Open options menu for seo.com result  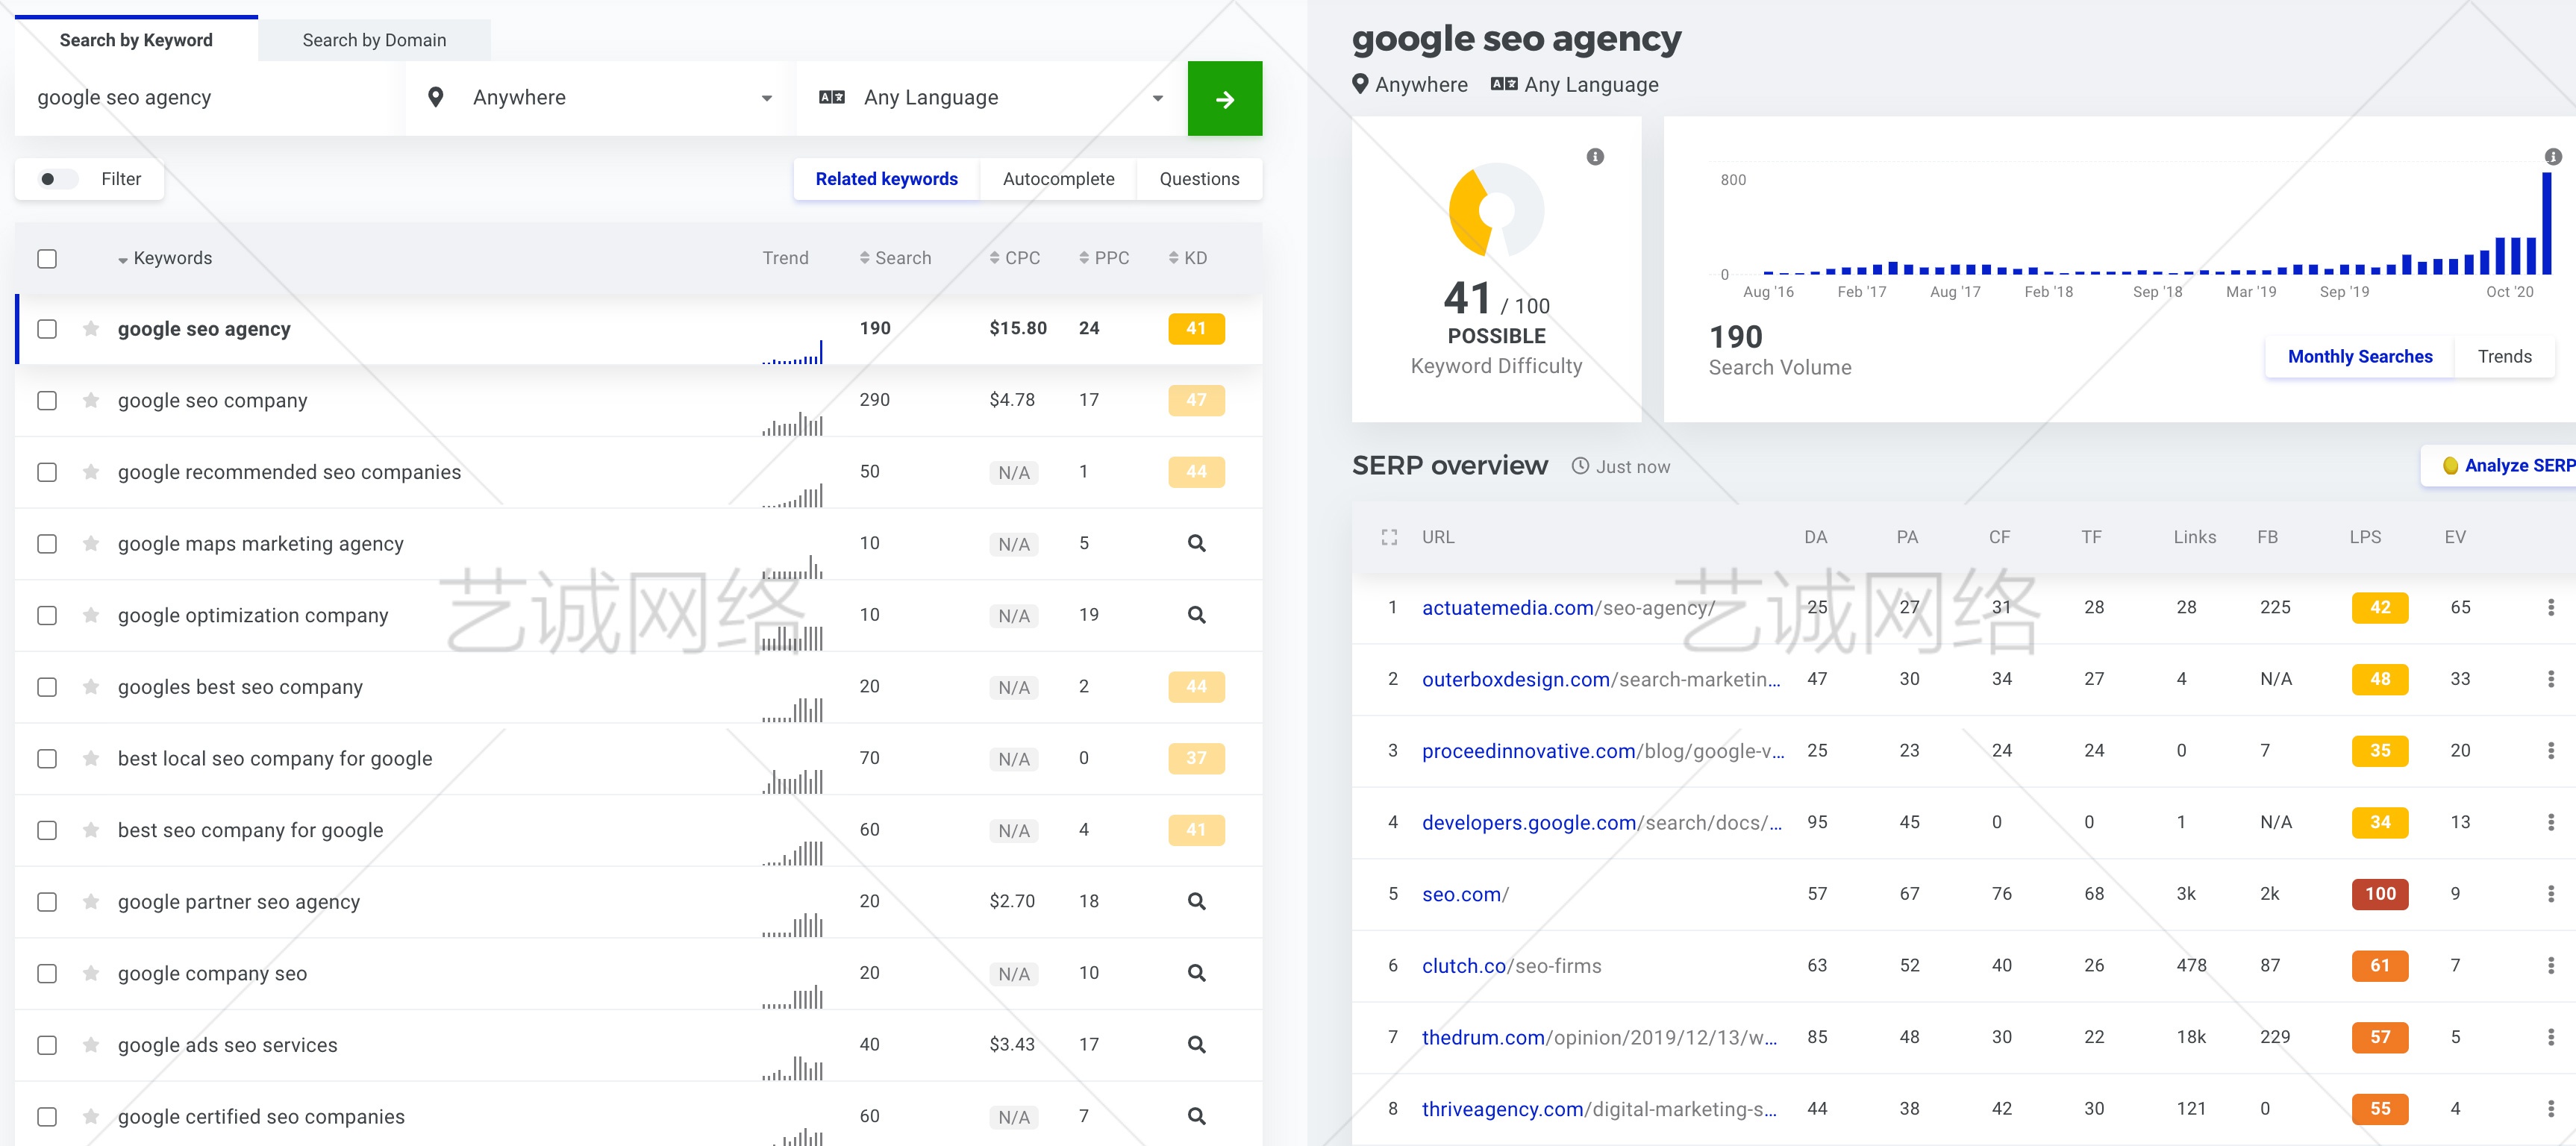tap(2550, 894)
